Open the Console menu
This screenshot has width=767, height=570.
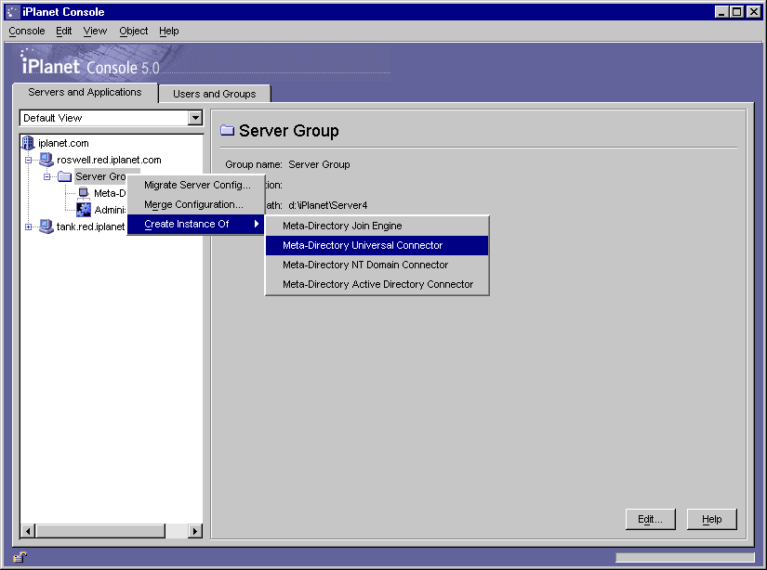27,31
